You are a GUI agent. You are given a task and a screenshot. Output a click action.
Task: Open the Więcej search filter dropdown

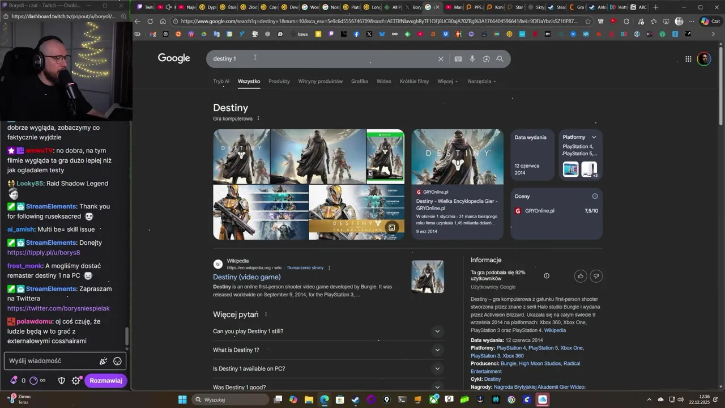coord(447,82)
